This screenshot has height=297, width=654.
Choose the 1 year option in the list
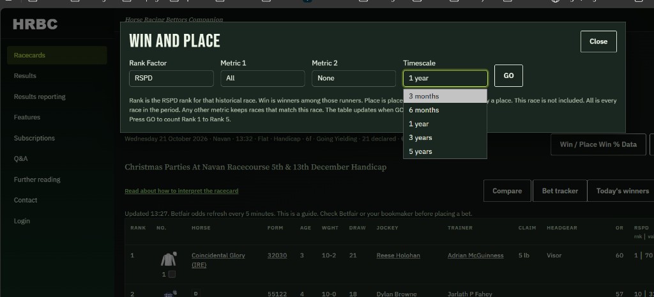coord(445,124)
